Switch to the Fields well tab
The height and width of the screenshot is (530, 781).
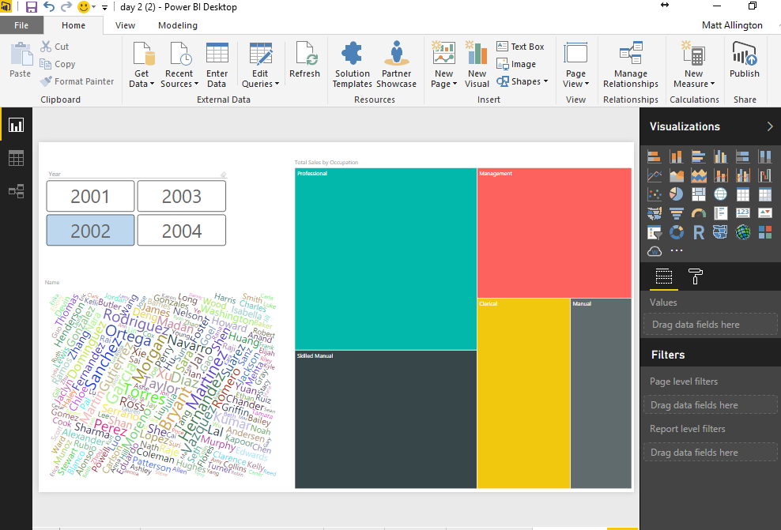[x=664, y=276]
